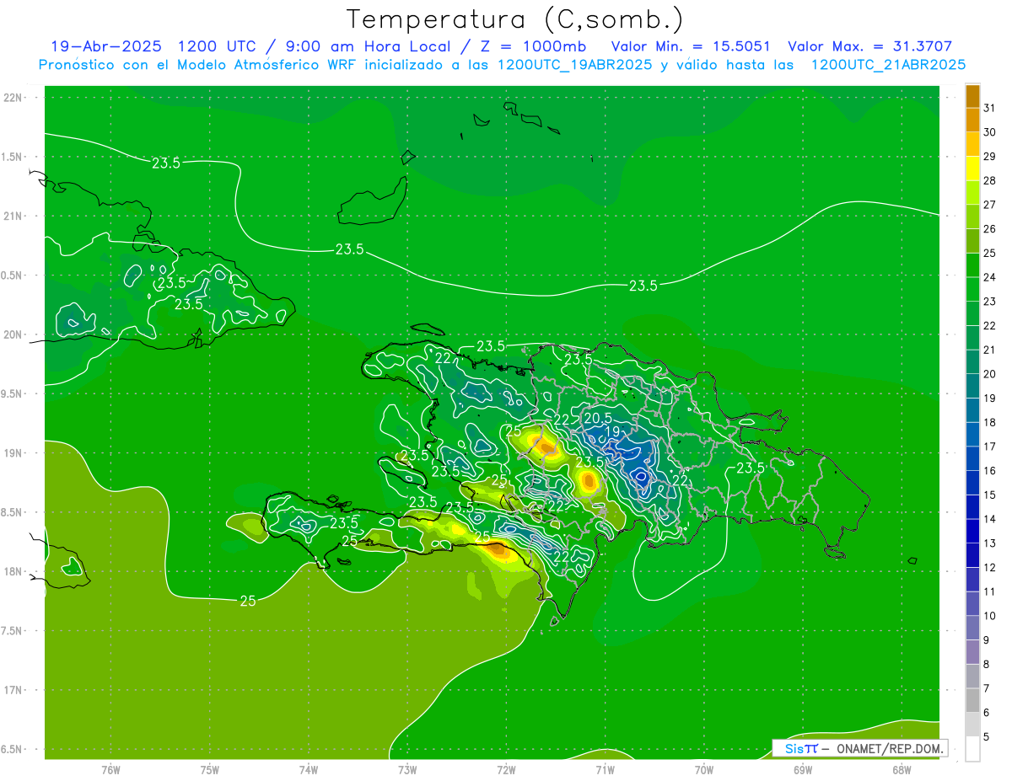Click the '20N' latitude axis label

tap(13, 335)
